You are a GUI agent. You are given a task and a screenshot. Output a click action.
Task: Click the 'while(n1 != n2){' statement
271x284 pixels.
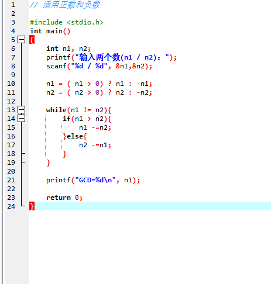click(x=79, y=110)
